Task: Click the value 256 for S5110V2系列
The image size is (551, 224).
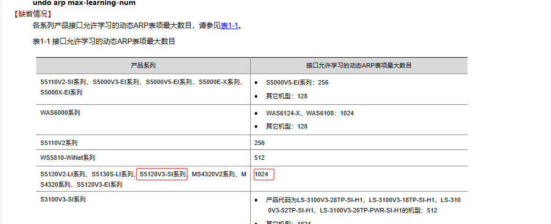Action: coord(260,143)
